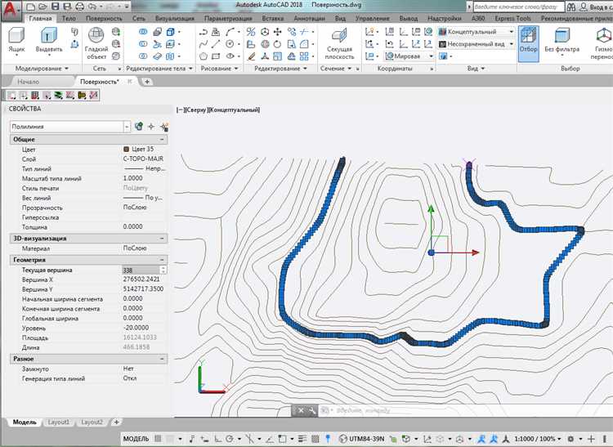Click the Plot printer icon in quick access toolbar

coord(79,7)
